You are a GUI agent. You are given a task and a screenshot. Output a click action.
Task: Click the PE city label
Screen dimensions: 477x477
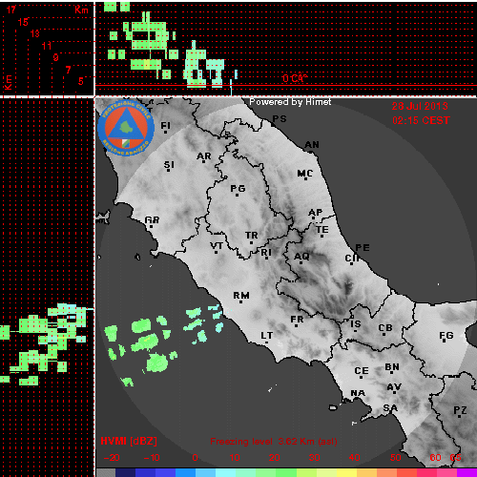(363, 247)
